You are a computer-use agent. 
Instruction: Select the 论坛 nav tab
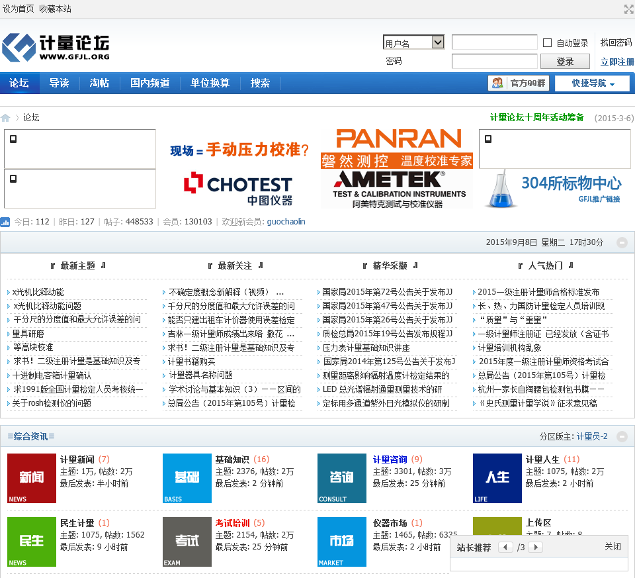[19, 83]
